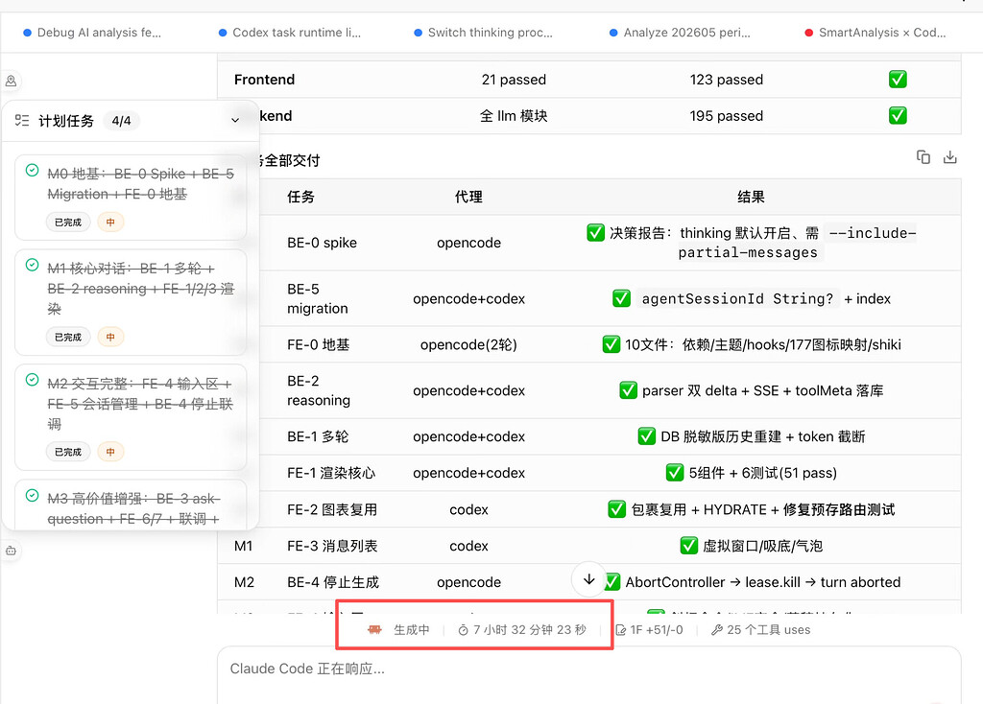This screenshot has width=983, height=704.
Task: Click the file changes icon 1F +51/-0
Action: click(x=621, y=630)
